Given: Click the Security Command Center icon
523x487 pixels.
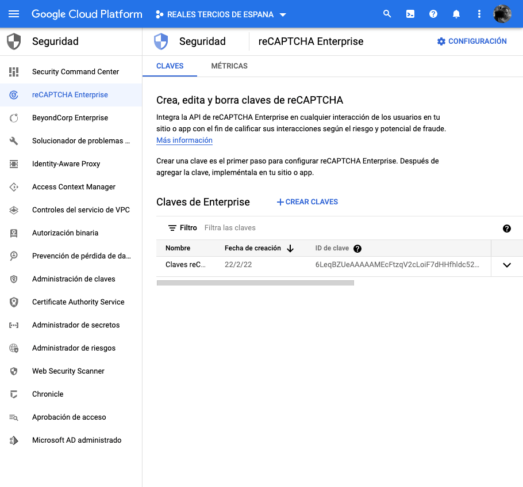Looking at the screenshot, I should tap(14, 72).
